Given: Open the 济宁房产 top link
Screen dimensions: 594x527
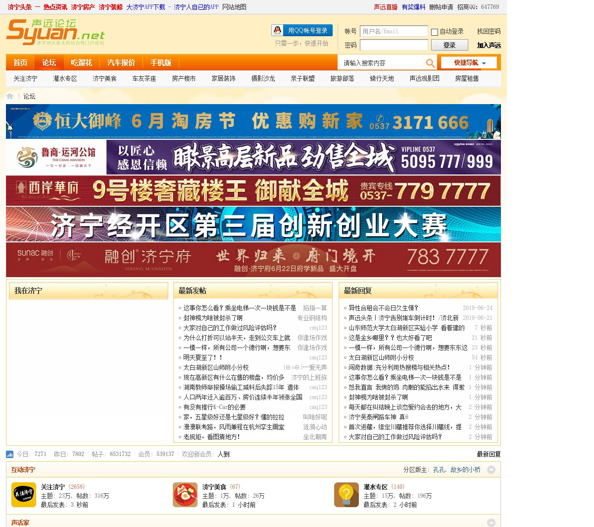Looking at the screenshot, I should [83, 7].
